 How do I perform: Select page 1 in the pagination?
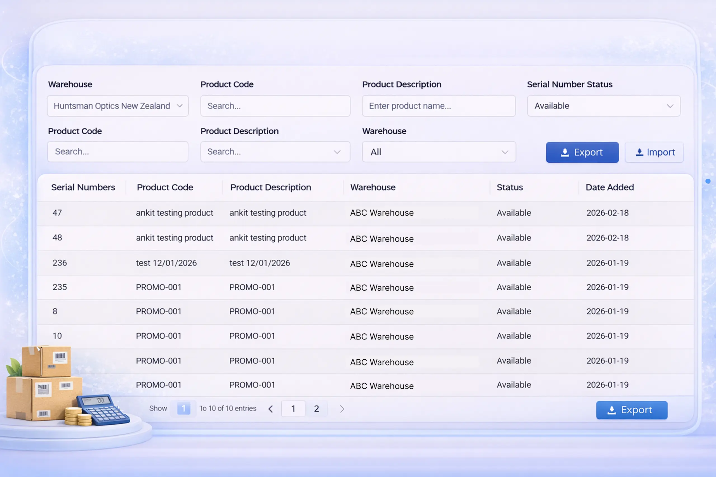coord(293,409)
